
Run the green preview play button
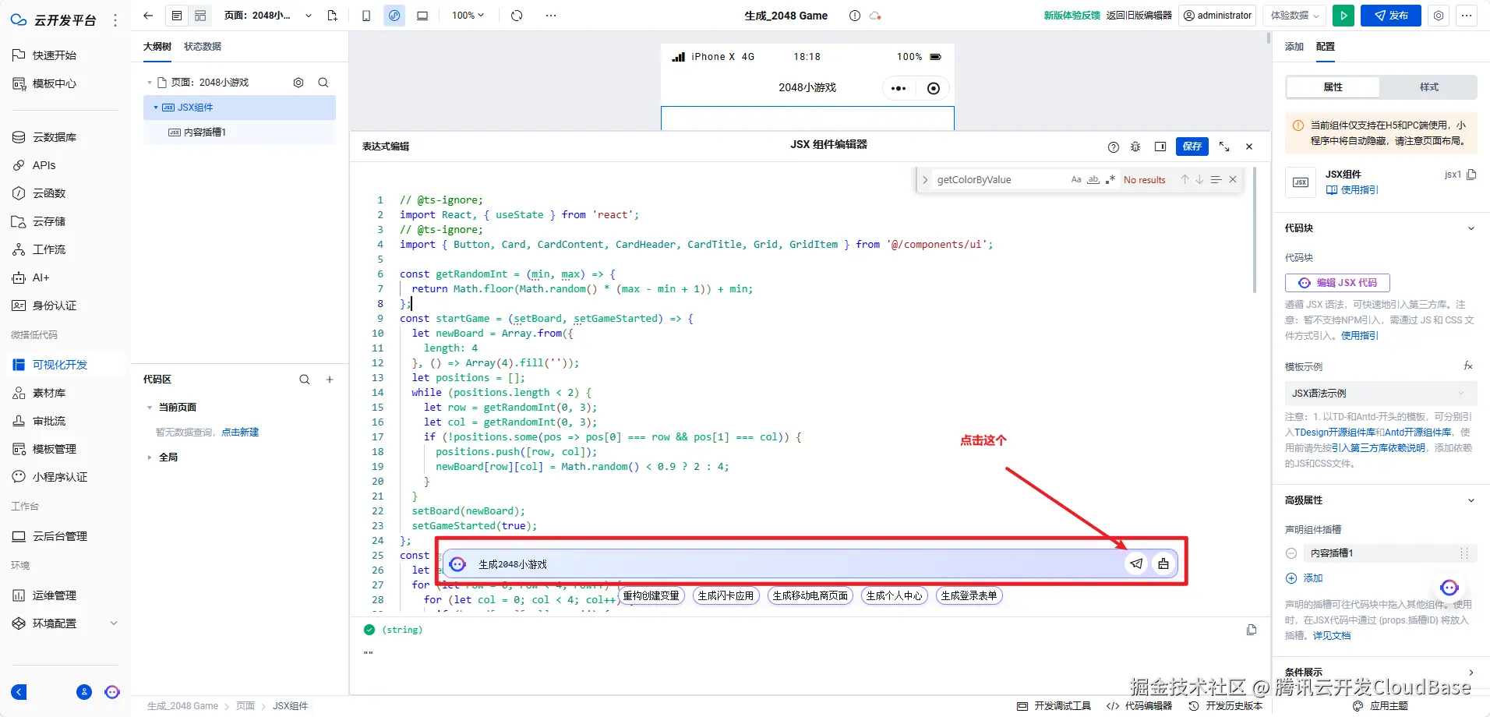pyautogui.click(x=1343, y=16)
